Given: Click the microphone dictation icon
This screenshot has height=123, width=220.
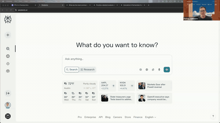Looking at the screenshot, I should [x=159, y=70].
